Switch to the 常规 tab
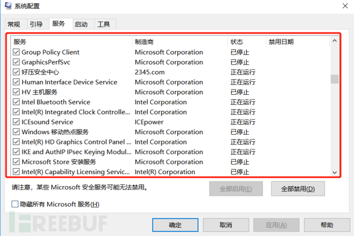 pos(16,24)
